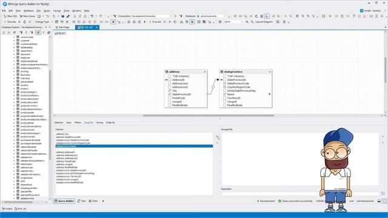This screenshot has width=388, height=218.
Task: Expand the shipmethod table node
Action: pos(14,185)
